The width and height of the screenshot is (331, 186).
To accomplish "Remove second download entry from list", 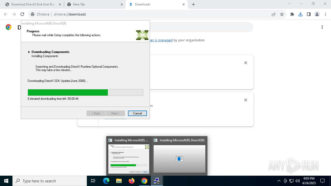I will pyautogui.click(x=246, y=100).
